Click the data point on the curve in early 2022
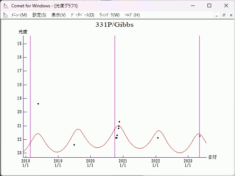Viewport: 235px width, 176px height. (158, 138)
